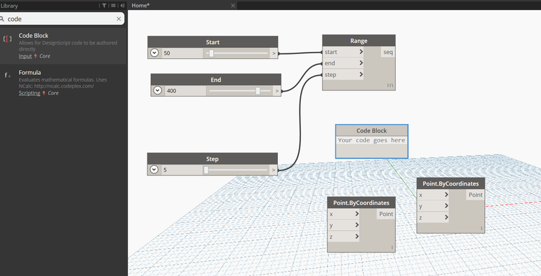Click lacing indicator of upper-right Point.ByCoordinates

click(x=481, y=228)
